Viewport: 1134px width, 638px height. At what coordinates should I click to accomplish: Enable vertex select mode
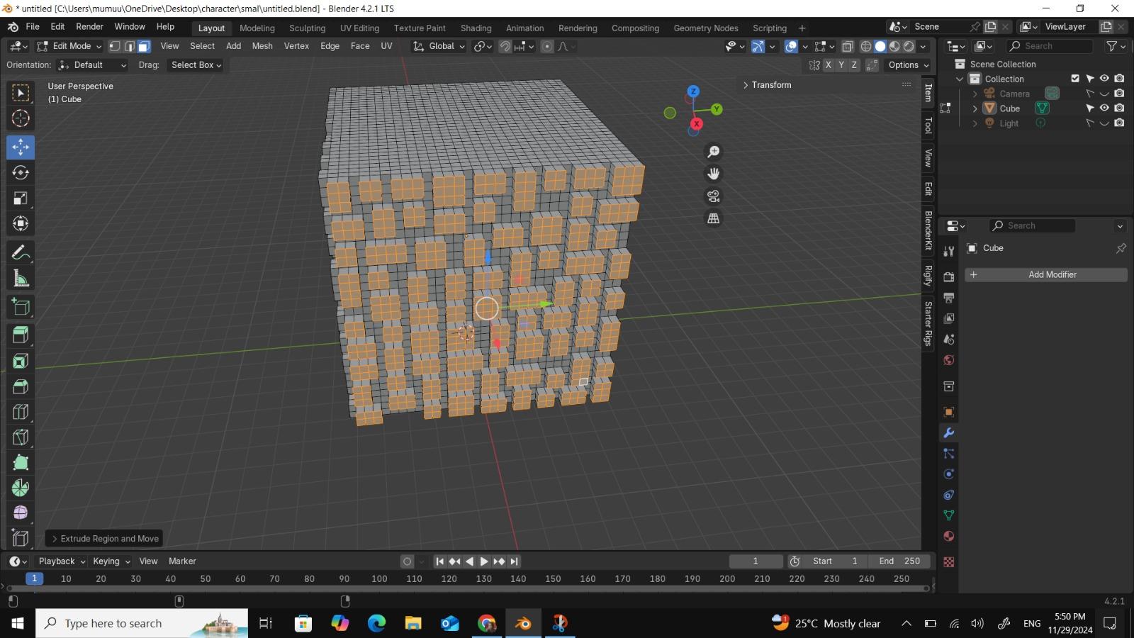[x=114, y=46]
